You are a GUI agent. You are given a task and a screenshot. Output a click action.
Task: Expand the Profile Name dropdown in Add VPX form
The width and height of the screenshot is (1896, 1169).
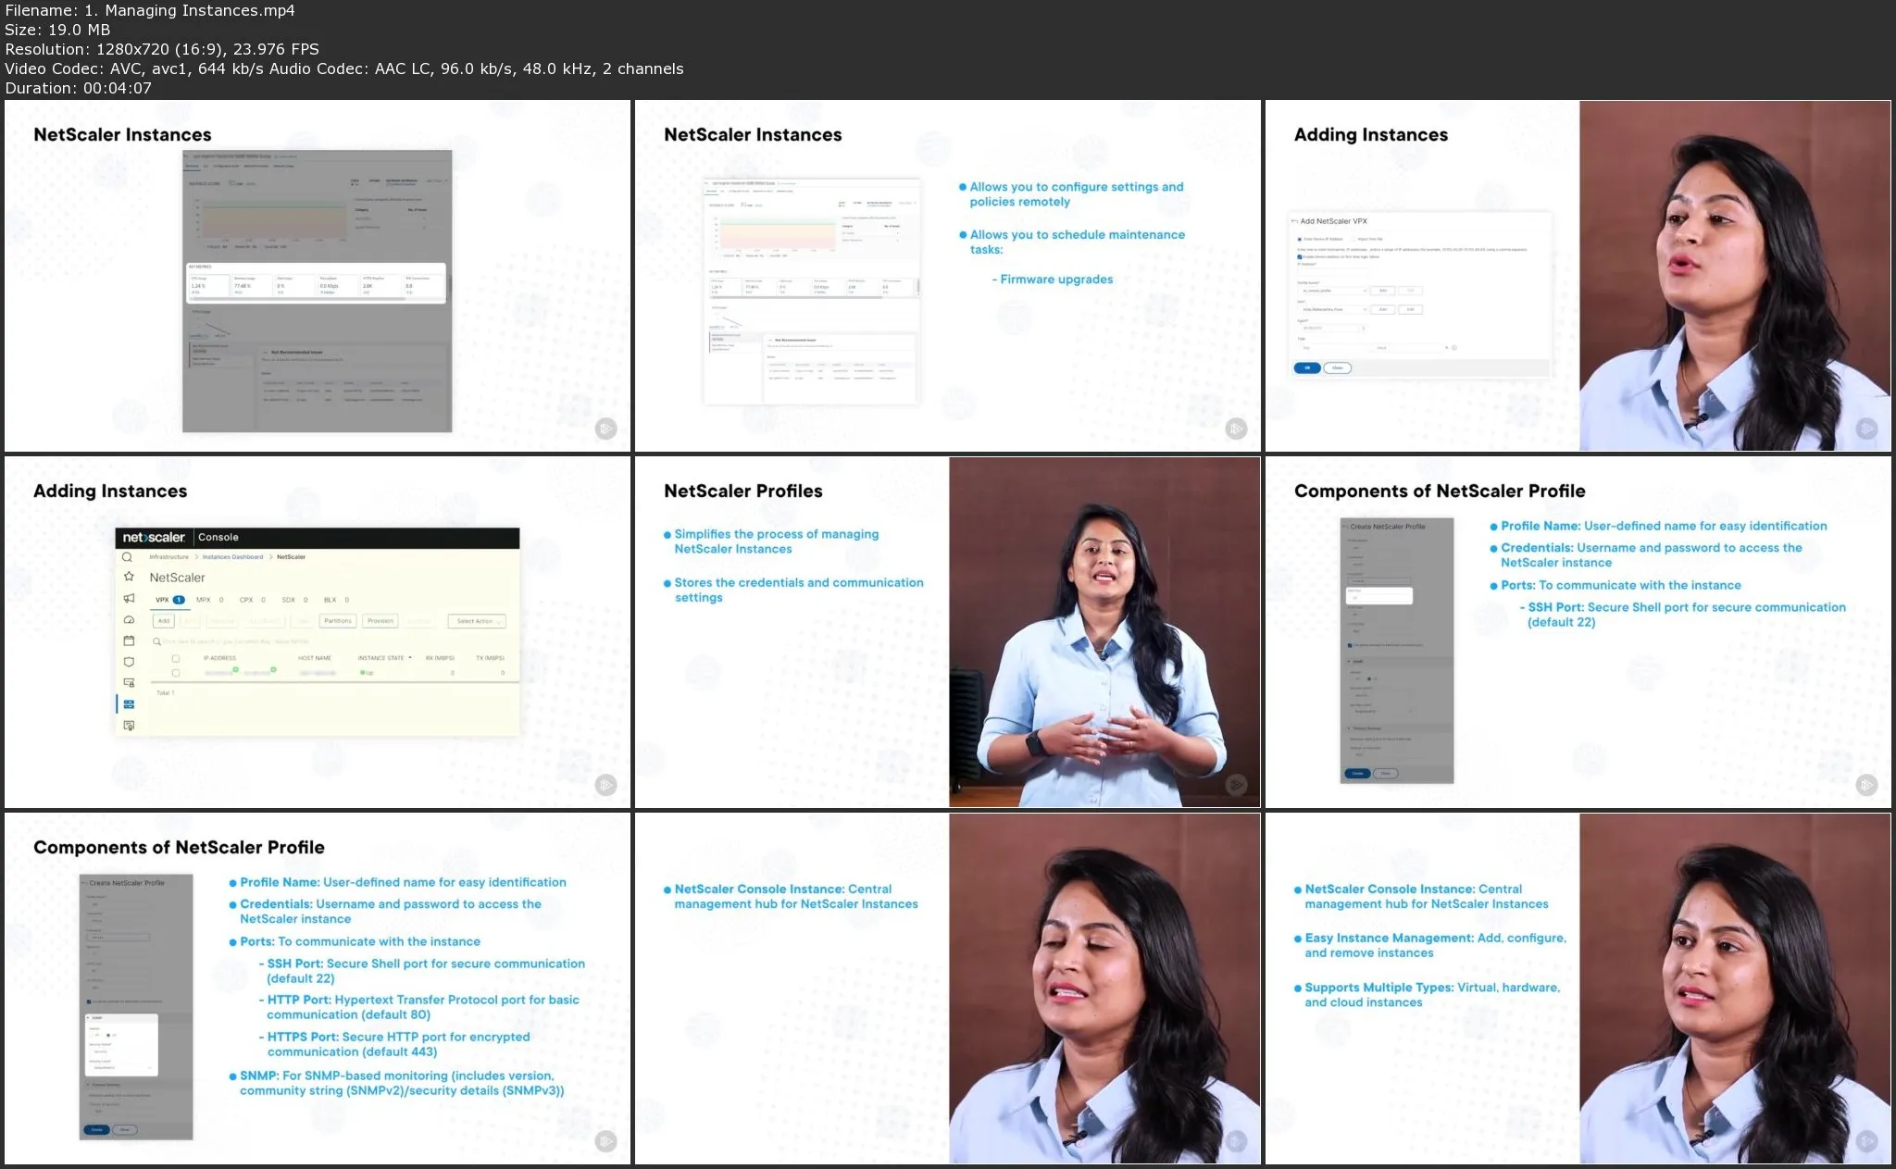[x=1333, y=291]
